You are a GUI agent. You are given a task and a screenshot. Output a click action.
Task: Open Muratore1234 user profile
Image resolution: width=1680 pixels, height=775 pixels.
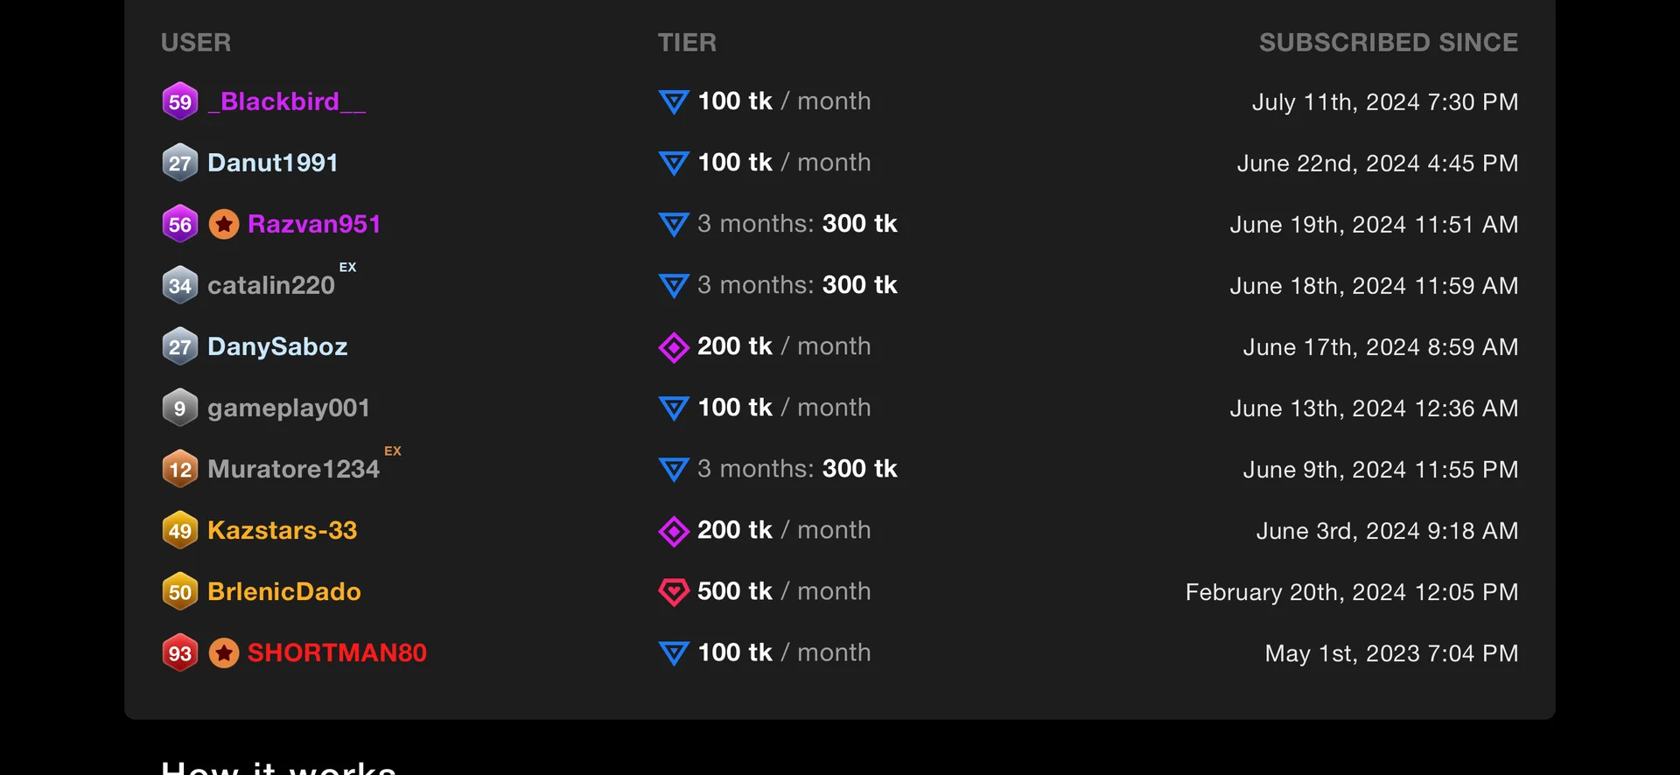[x=293, y=469]
